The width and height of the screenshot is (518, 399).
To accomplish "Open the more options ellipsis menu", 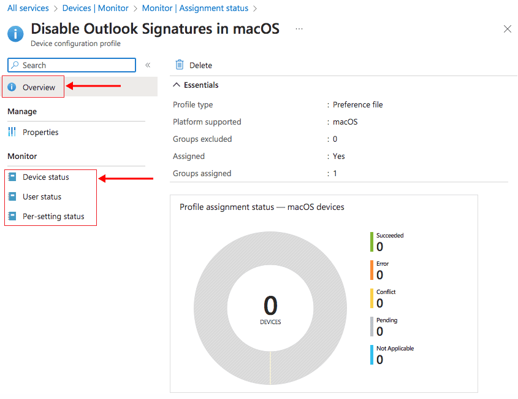I will click(x=299, y=29).
